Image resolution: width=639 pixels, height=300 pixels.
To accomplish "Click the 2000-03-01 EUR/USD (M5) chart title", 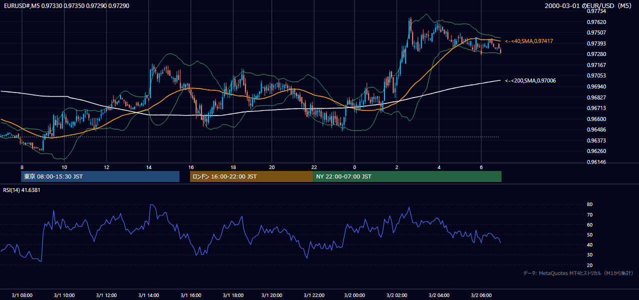I will [x=588, y=5].
